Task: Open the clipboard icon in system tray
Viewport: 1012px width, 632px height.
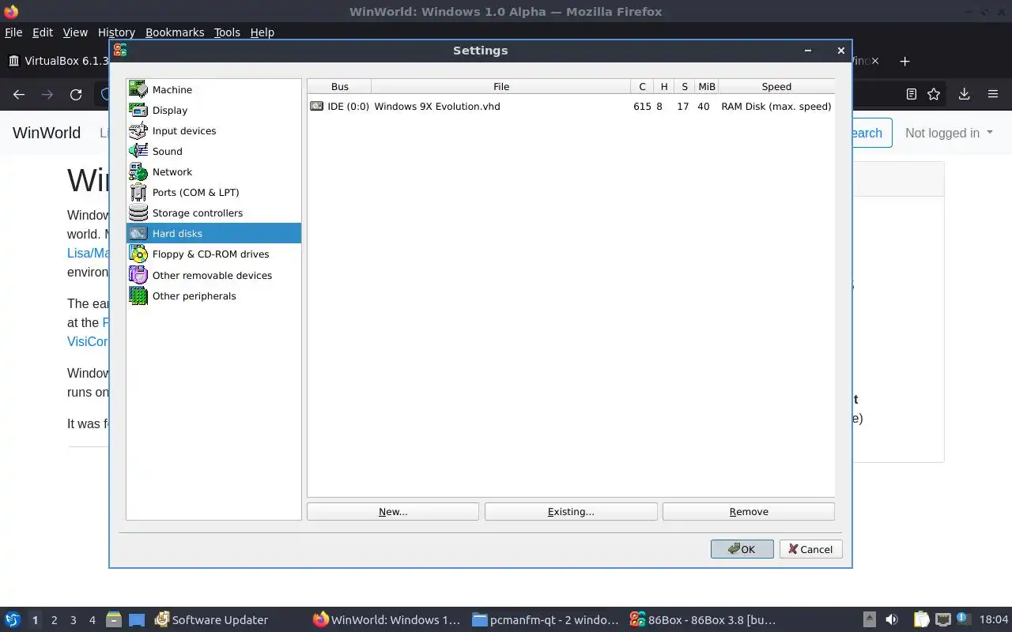Action: click(921, 619)
